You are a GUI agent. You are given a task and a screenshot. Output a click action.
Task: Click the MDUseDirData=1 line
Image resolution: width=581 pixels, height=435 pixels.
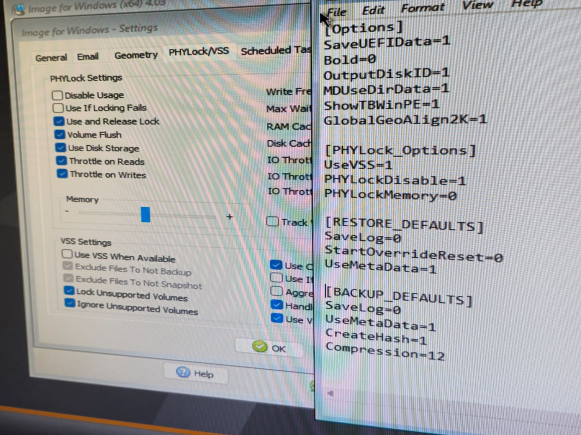pos(387,89)
